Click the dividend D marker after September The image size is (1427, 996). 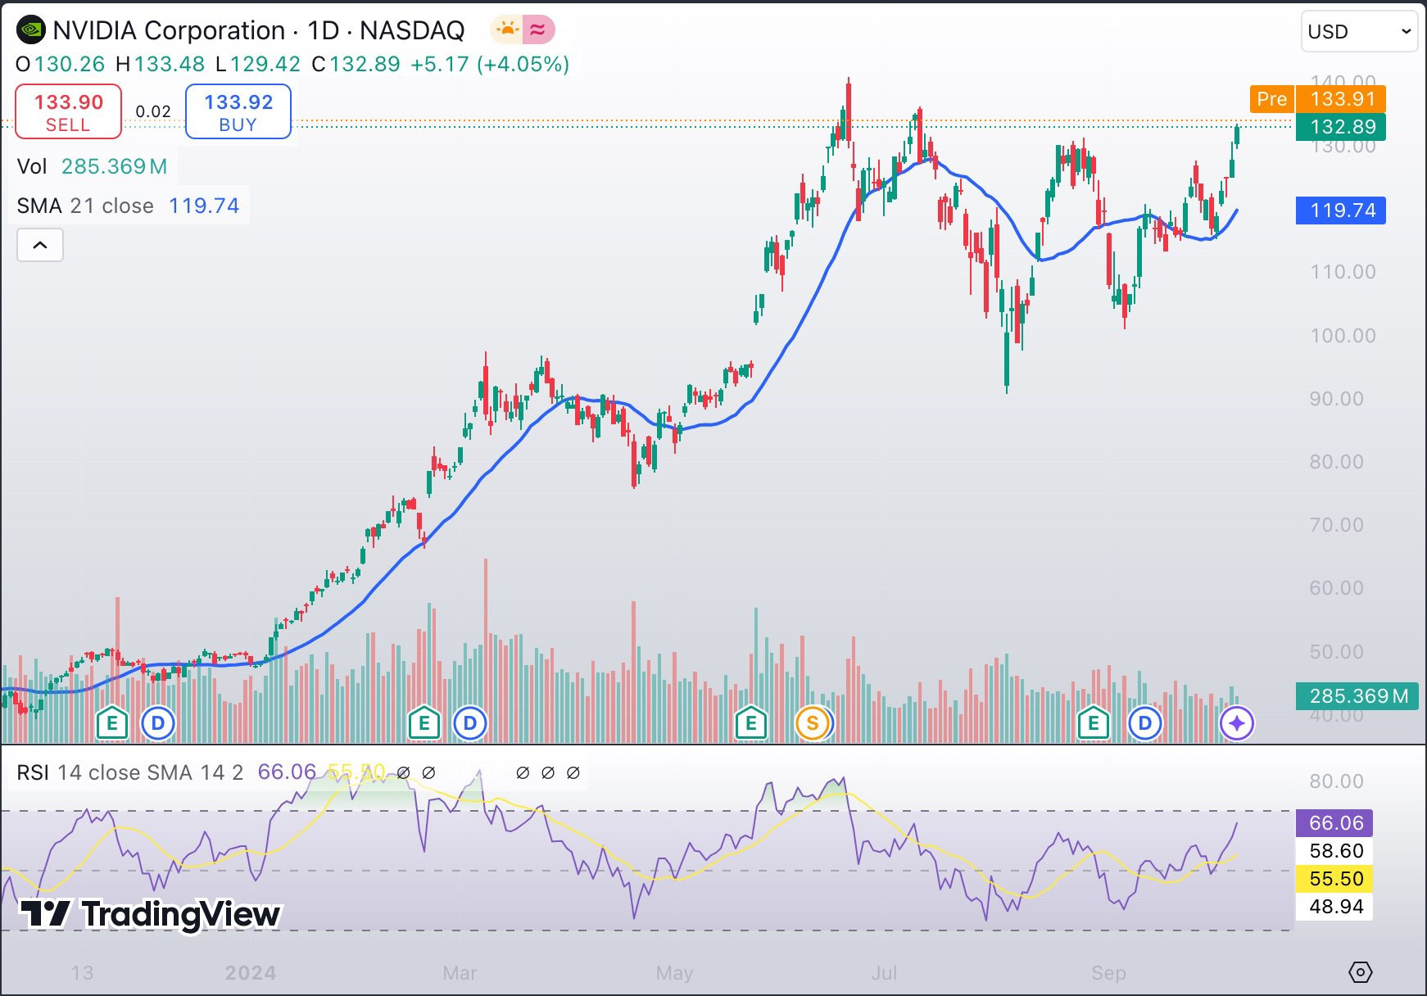[x=1145, y=723]
